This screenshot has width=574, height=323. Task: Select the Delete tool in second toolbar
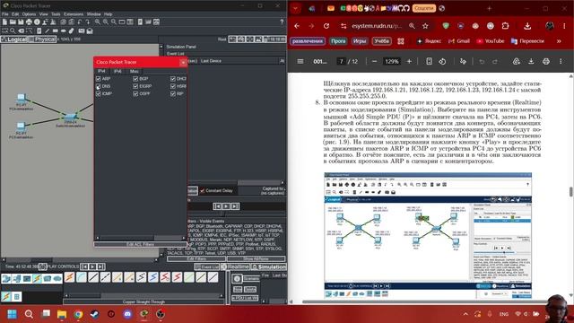point(21,31)
